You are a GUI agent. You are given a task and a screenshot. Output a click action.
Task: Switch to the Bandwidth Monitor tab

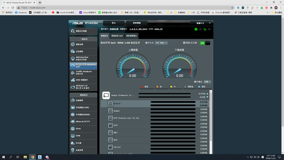click(x=104, y=36)
